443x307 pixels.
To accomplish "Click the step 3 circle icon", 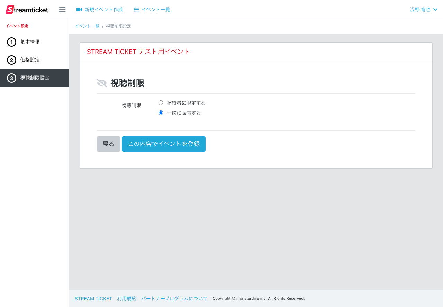I will tap(11, 78).
